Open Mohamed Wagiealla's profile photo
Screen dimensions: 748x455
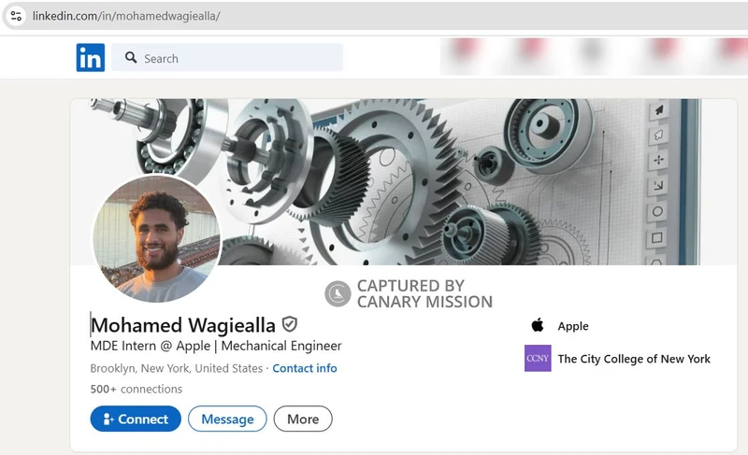pos(157,238)
